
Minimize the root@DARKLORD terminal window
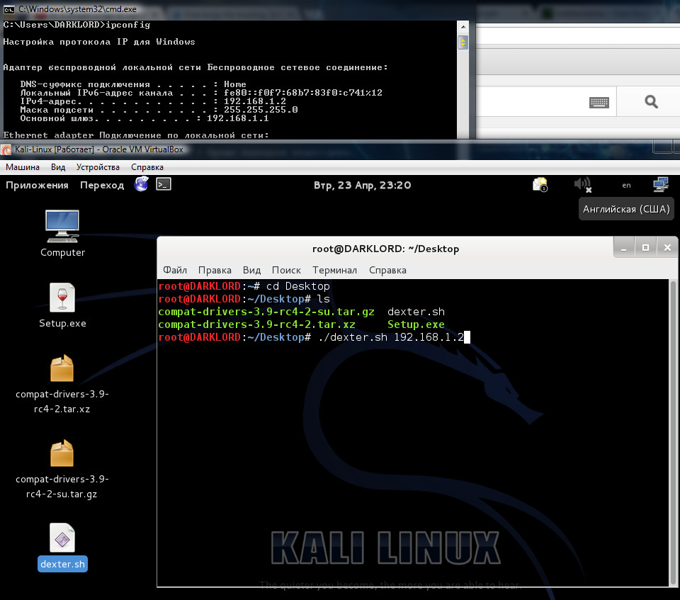(x=624, y=248)
